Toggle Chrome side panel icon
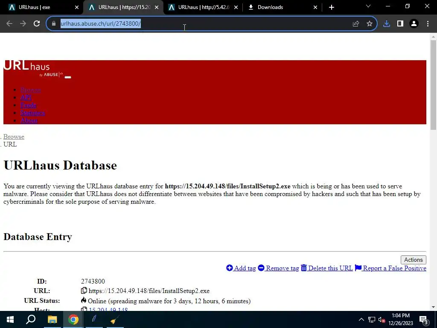The width and height of the screenshot is (437, 328). (400, 24)
